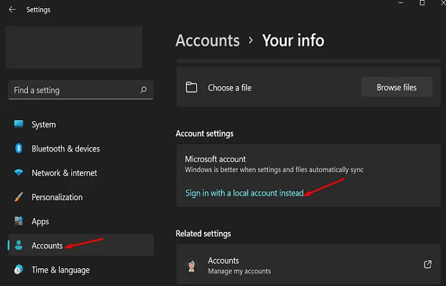
Task: Click the user profile block above search
Action: (73, 47)
